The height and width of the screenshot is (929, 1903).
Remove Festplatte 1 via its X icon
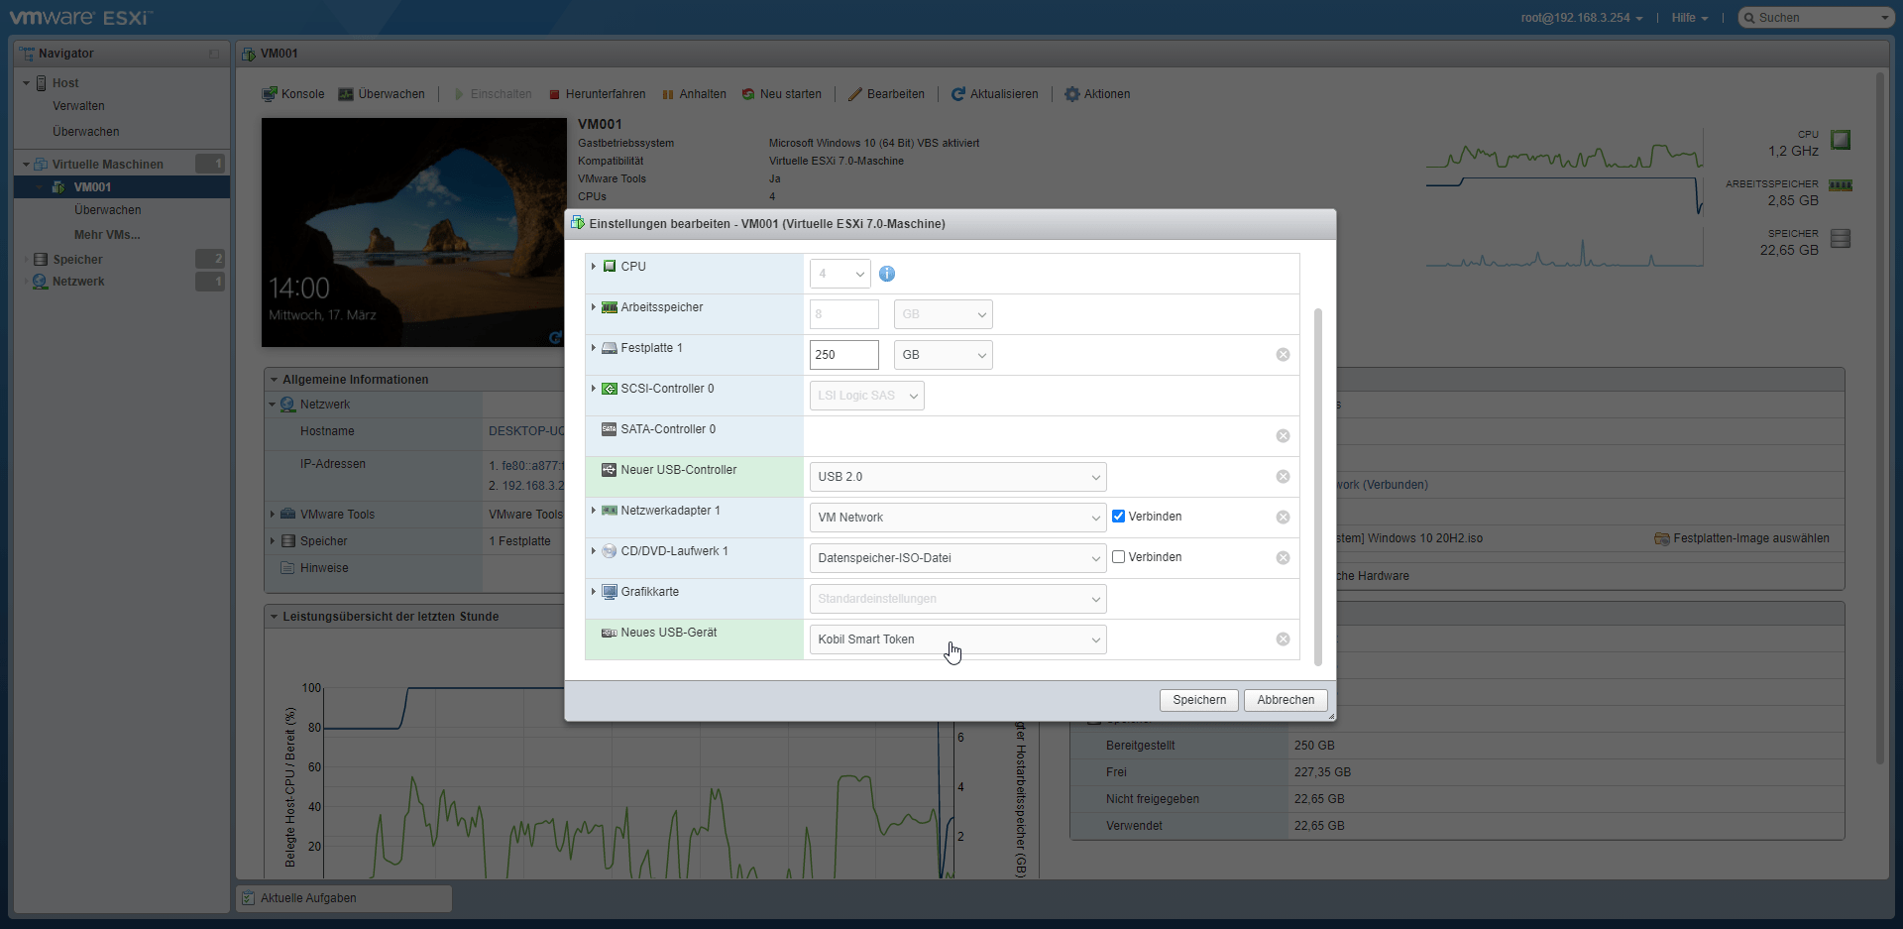1283,355
